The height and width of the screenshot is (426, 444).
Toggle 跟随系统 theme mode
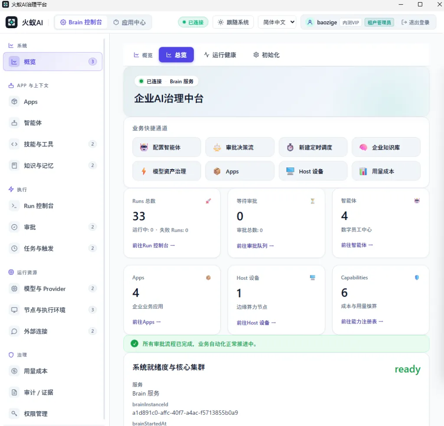click(x=233, y=23)
